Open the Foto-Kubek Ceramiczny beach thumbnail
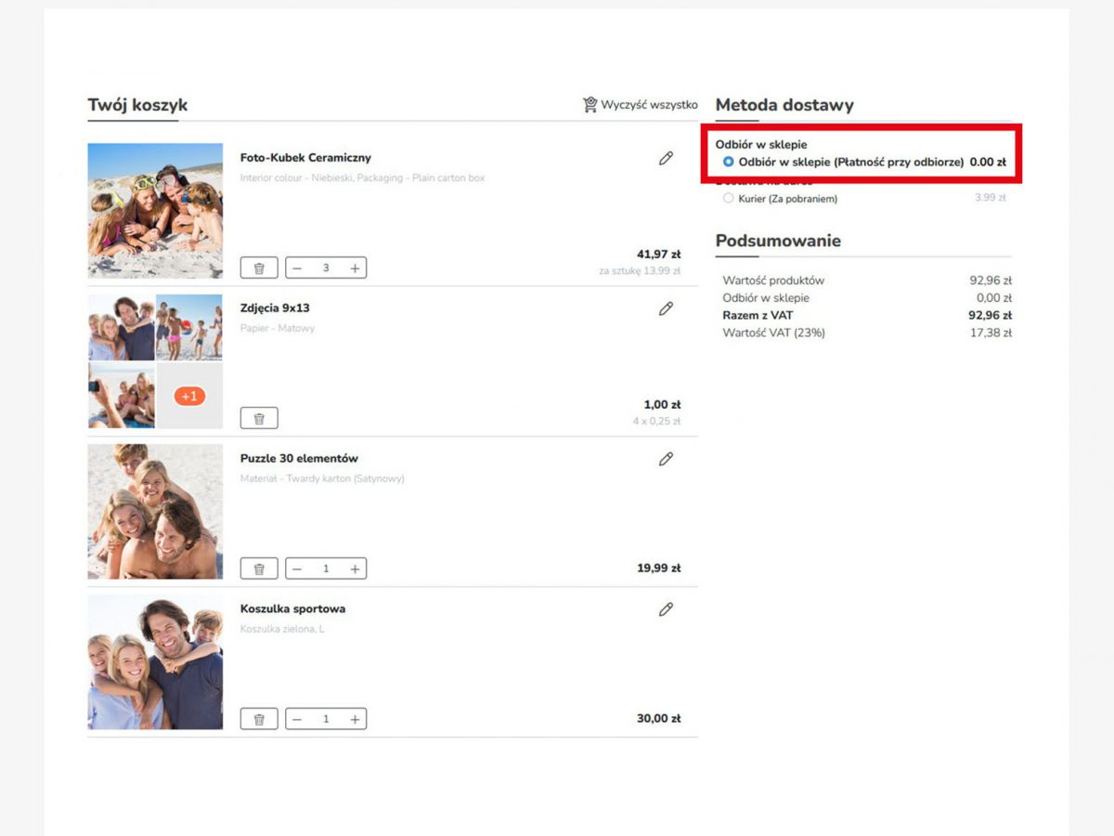 click(x=155, y=211)
